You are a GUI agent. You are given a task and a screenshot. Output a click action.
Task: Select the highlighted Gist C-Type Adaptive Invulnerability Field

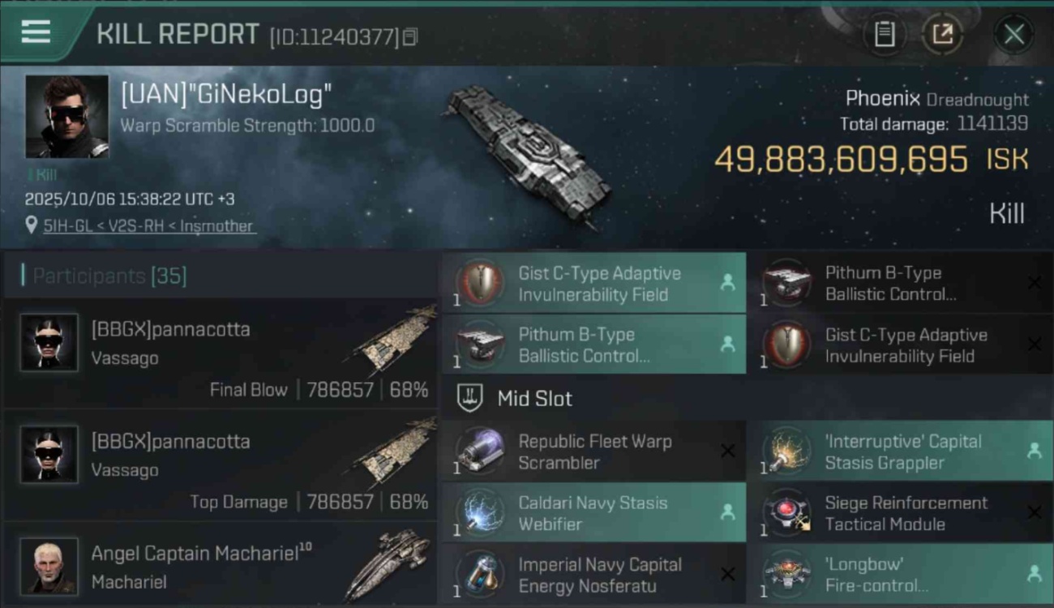[593, 284]
